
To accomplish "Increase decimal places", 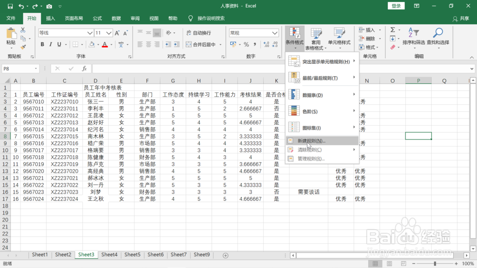I will (267, 45).
